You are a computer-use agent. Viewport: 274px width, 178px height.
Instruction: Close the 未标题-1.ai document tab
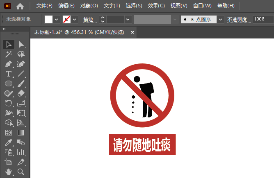tap(132, 32)
